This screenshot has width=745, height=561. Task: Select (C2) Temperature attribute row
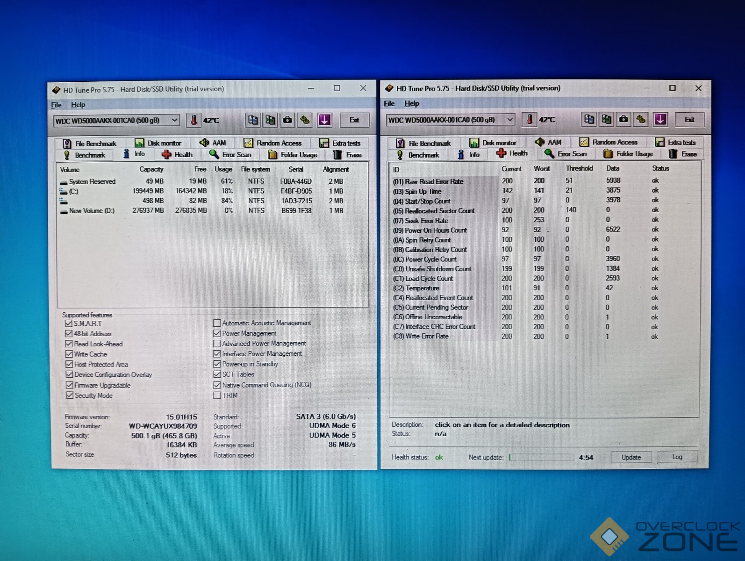(x=544, y=288)
